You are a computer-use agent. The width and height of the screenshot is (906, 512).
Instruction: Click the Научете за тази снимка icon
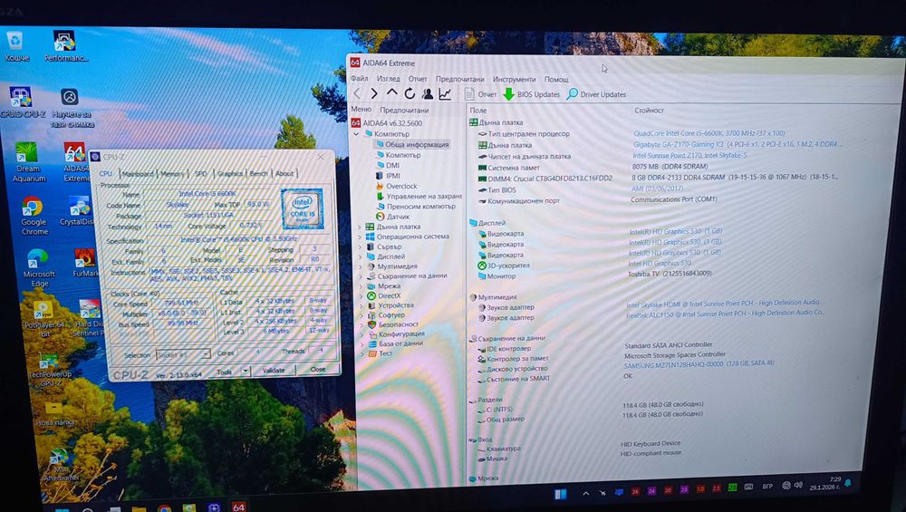71,108
